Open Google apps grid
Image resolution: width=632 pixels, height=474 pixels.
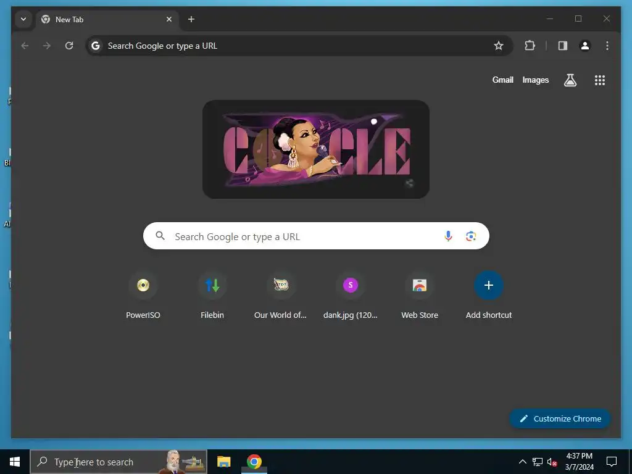[x=600, y=80]
